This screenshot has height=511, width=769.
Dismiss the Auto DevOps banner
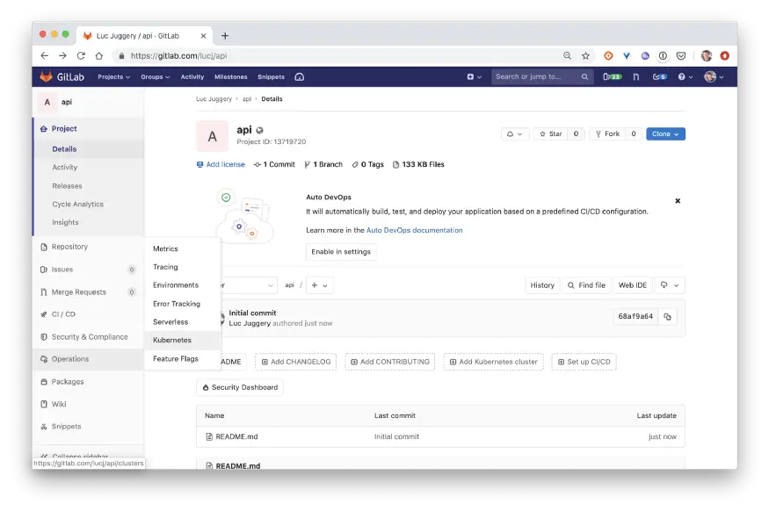point(678,201)
